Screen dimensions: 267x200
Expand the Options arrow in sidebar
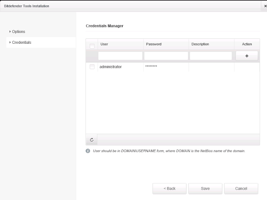click(x=10, y=32)
